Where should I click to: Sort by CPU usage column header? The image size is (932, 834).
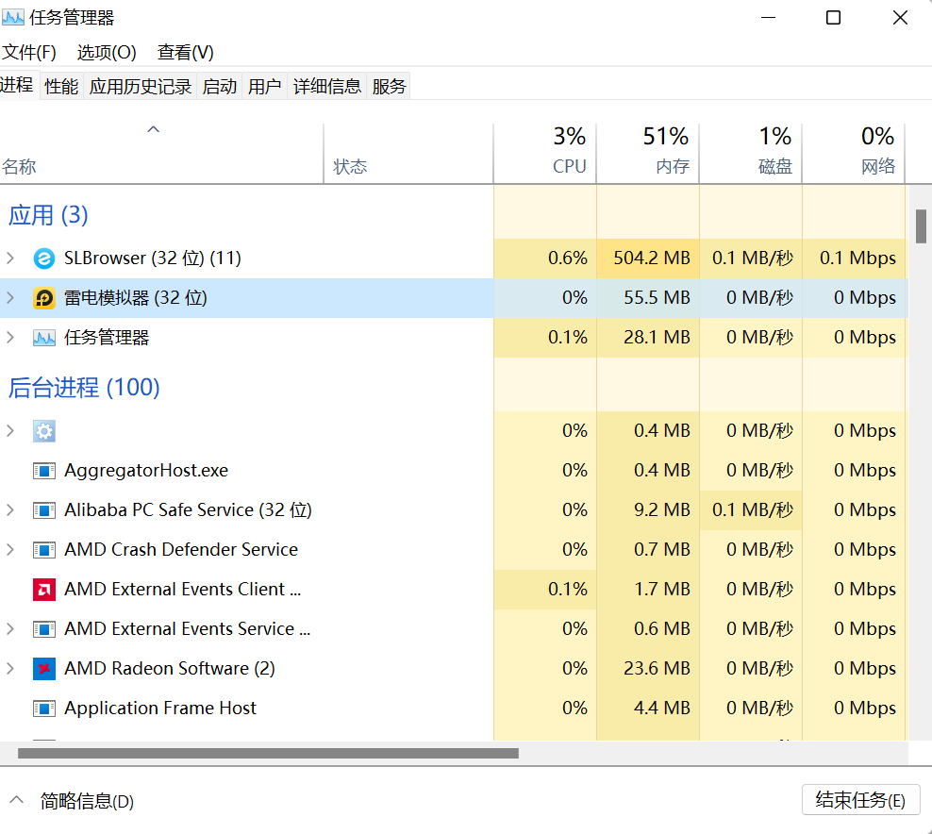point(545,151)
